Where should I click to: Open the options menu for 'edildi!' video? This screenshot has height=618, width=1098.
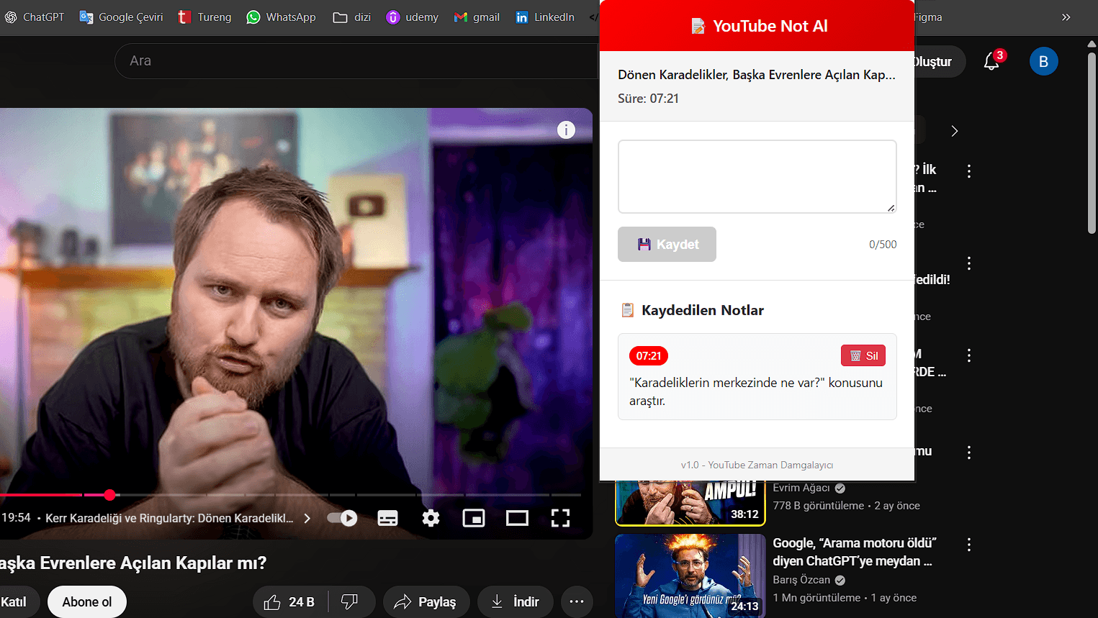click(969, 263)
